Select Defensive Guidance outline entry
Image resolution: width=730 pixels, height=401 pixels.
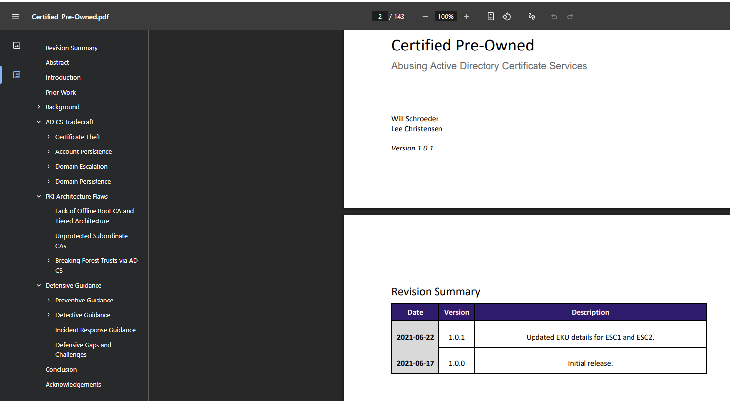coord(73,285)
